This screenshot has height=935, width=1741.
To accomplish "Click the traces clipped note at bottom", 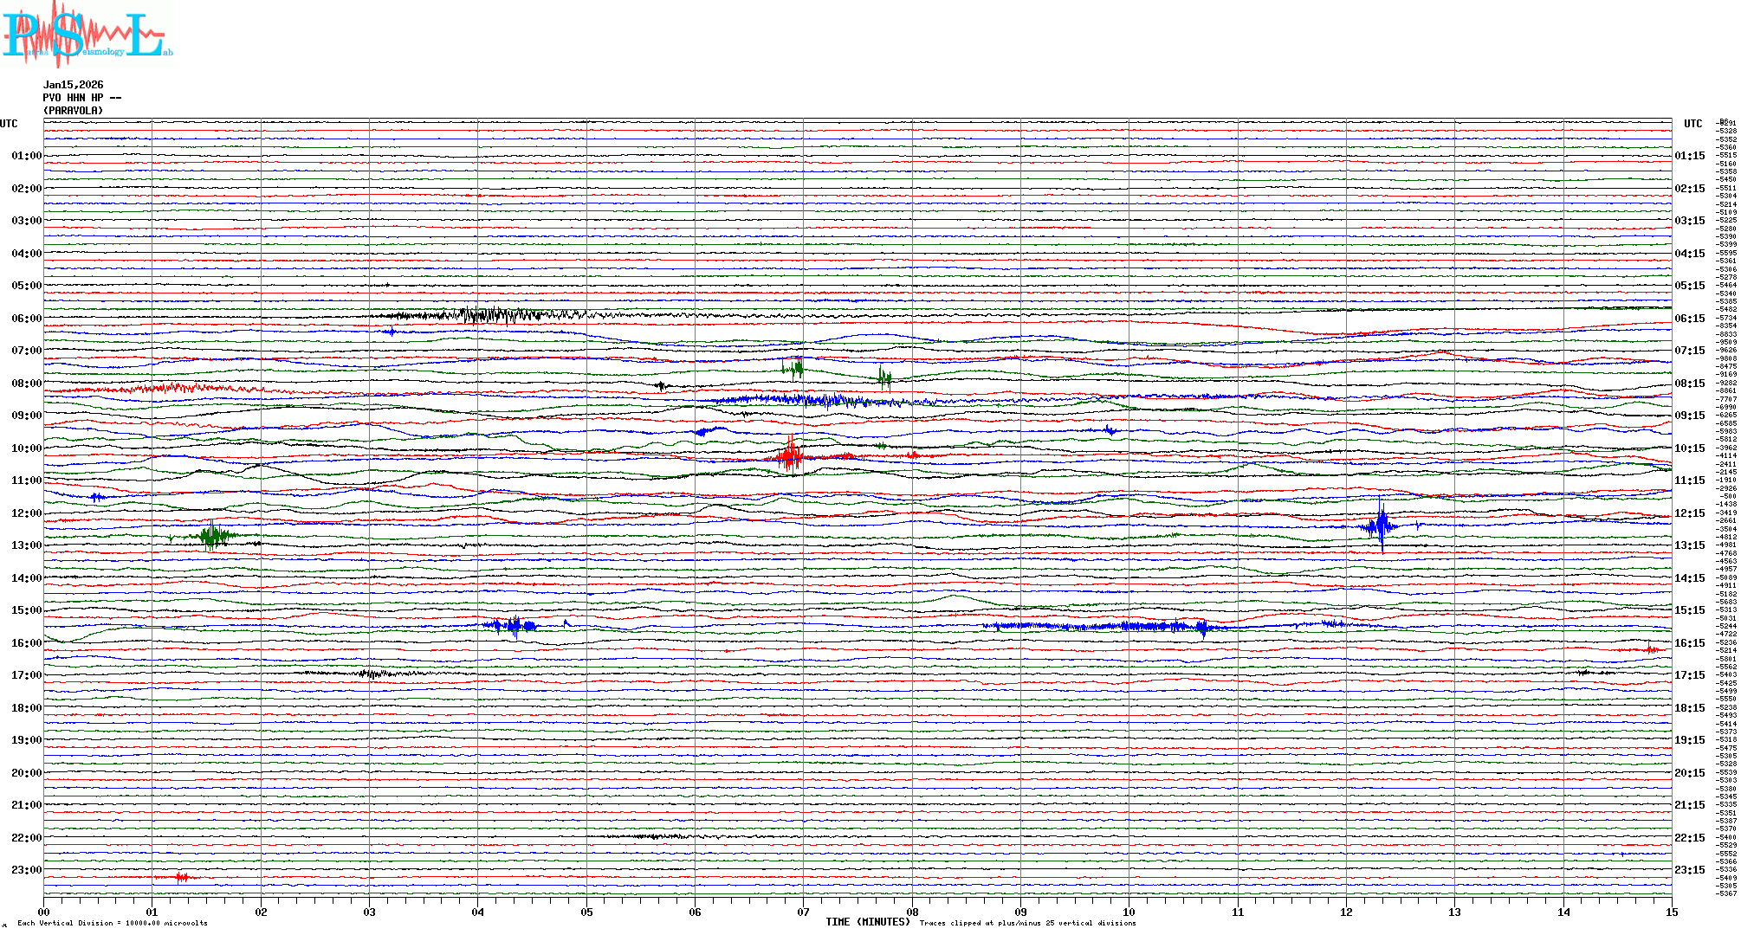I will point(1026,923).
